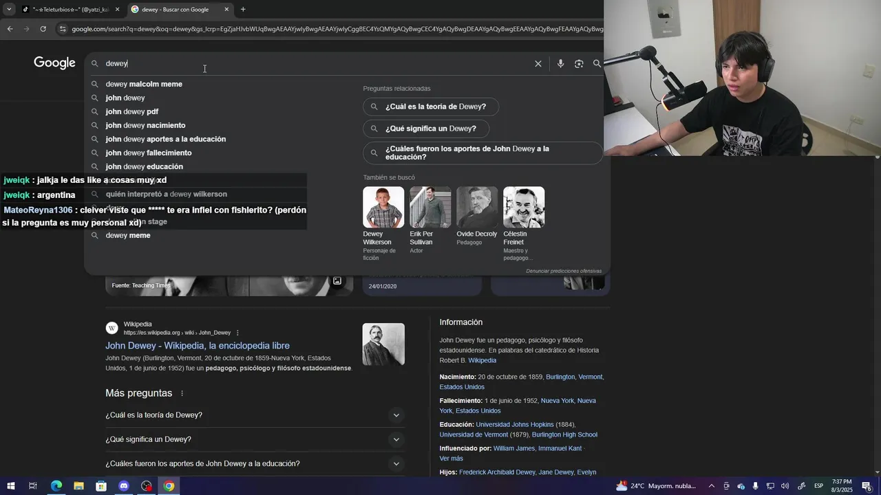Viewport: 881px width, 495px height.
Task: Choose suggestion dewey meme
Action: (x=128, y=235)
